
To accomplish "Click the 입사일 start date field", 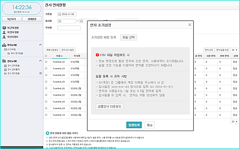I will [67, 21].
